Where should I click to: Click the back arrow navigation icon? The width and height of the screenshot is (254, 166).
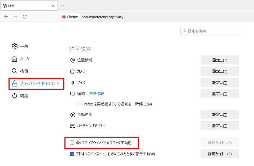pyautogui.click(x=6, y=17)
